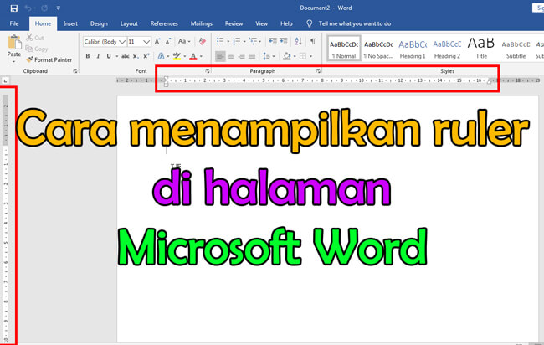
Task: Click Clear All Formatting eraser icon
Action: coord(203,41)
